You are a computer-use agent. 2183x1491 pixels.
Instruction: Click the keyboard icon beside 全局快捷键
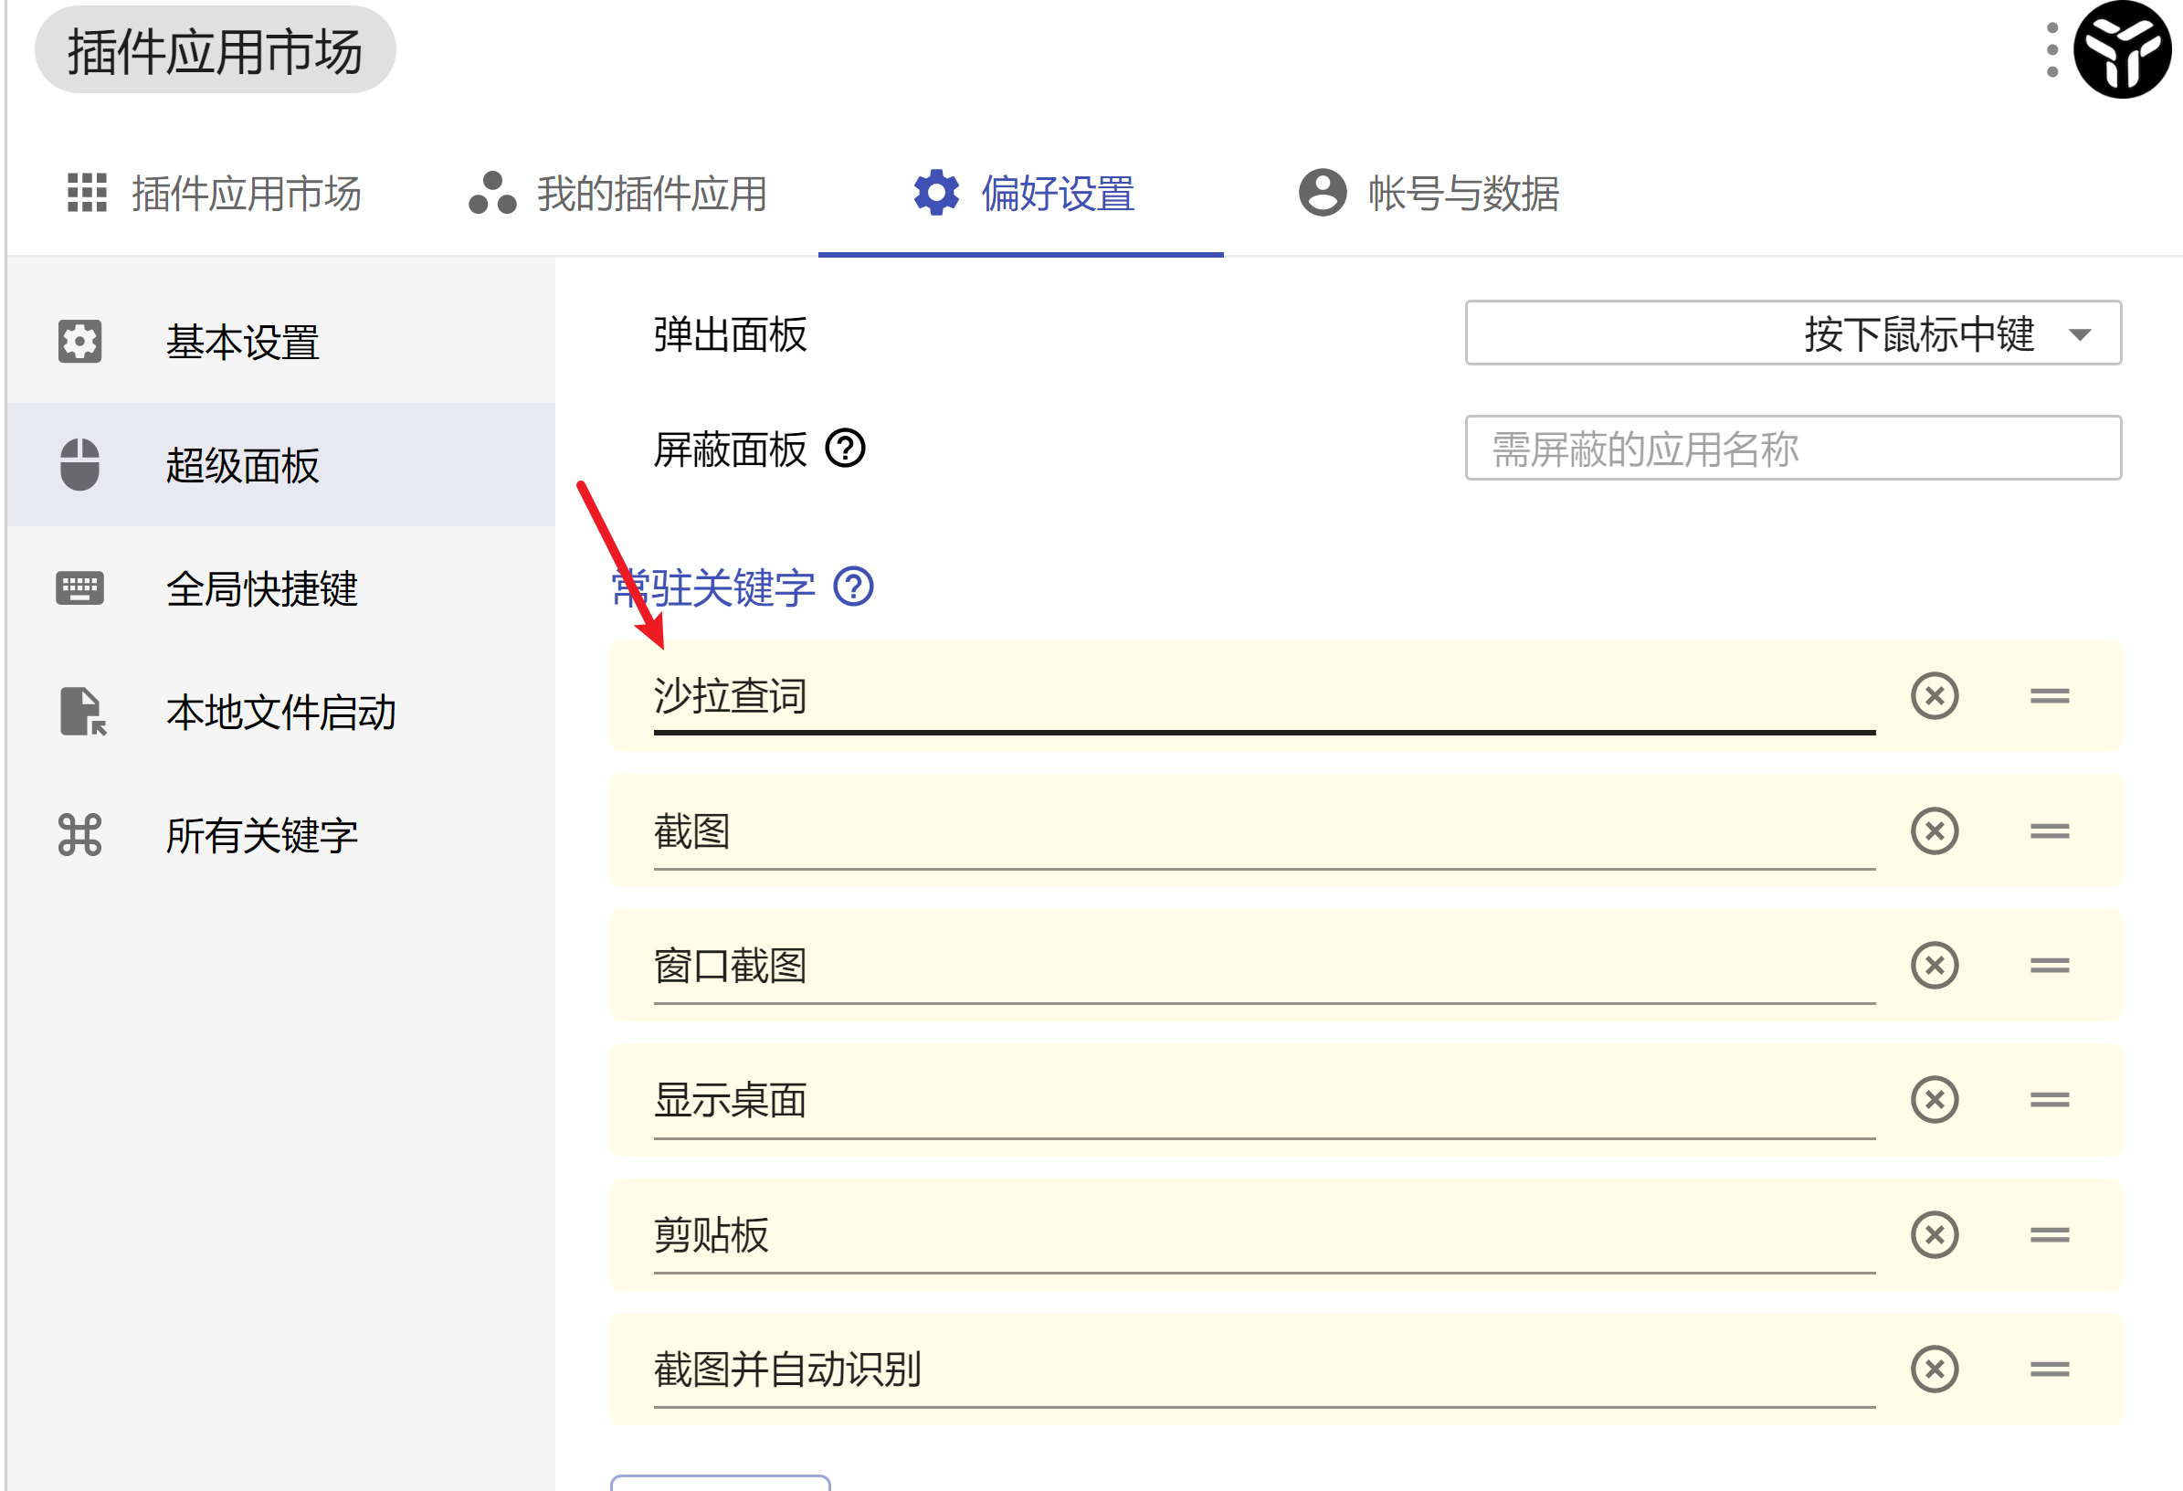79,588
